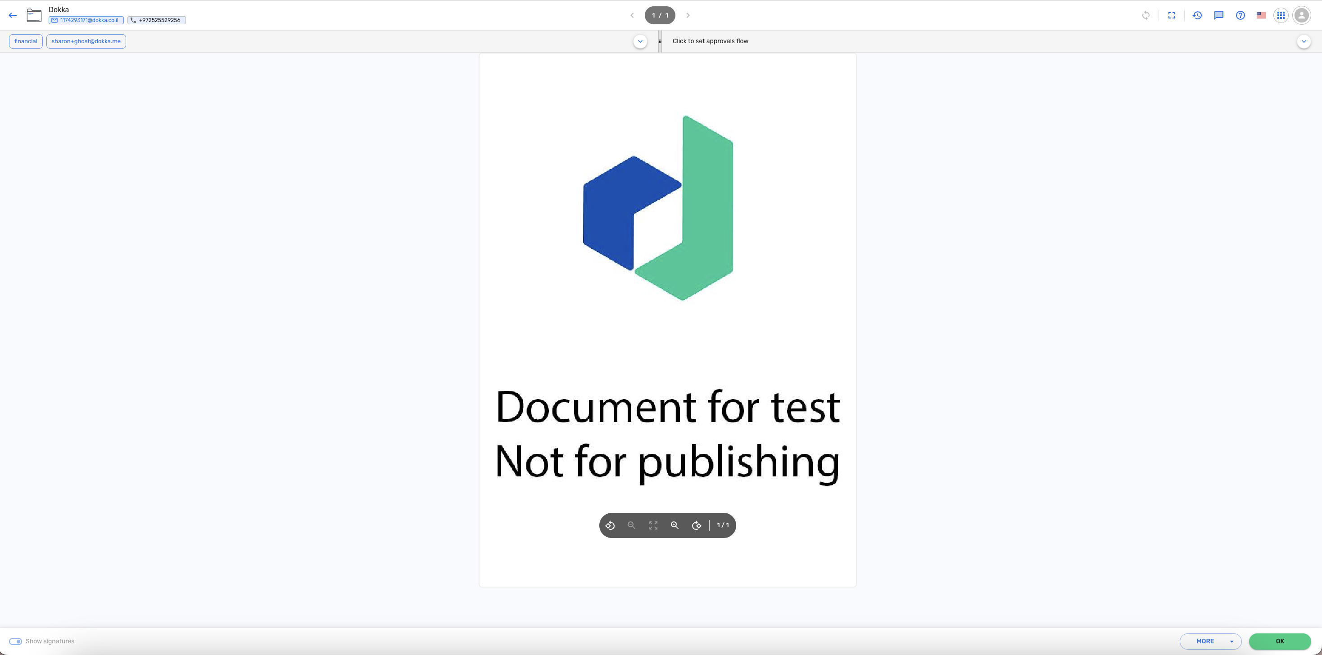Toggle Show signatures switch
Image resolution: width=1322 pixels, height=655 pixels.
15,641
